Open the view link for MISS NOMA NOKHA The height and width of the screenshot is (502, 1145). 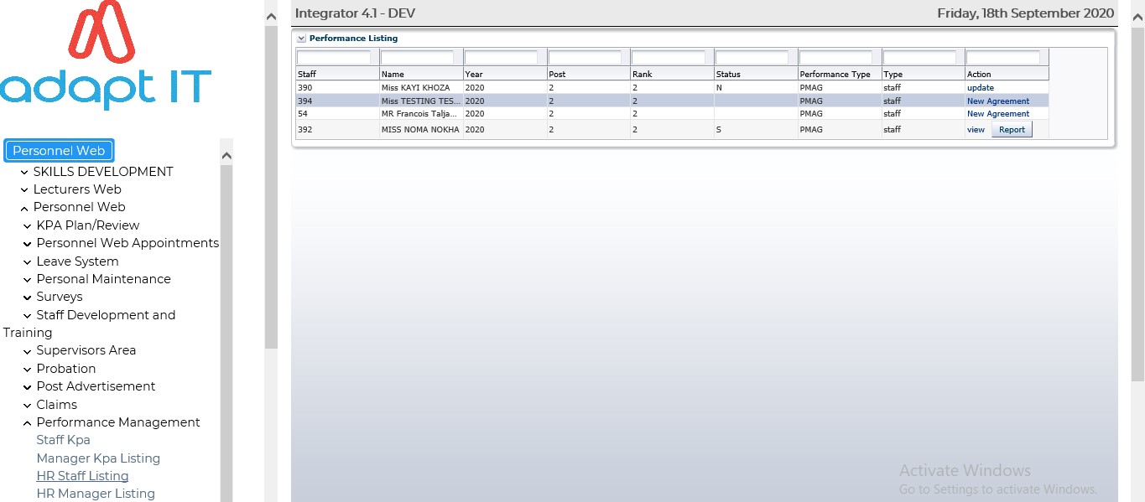976,130
